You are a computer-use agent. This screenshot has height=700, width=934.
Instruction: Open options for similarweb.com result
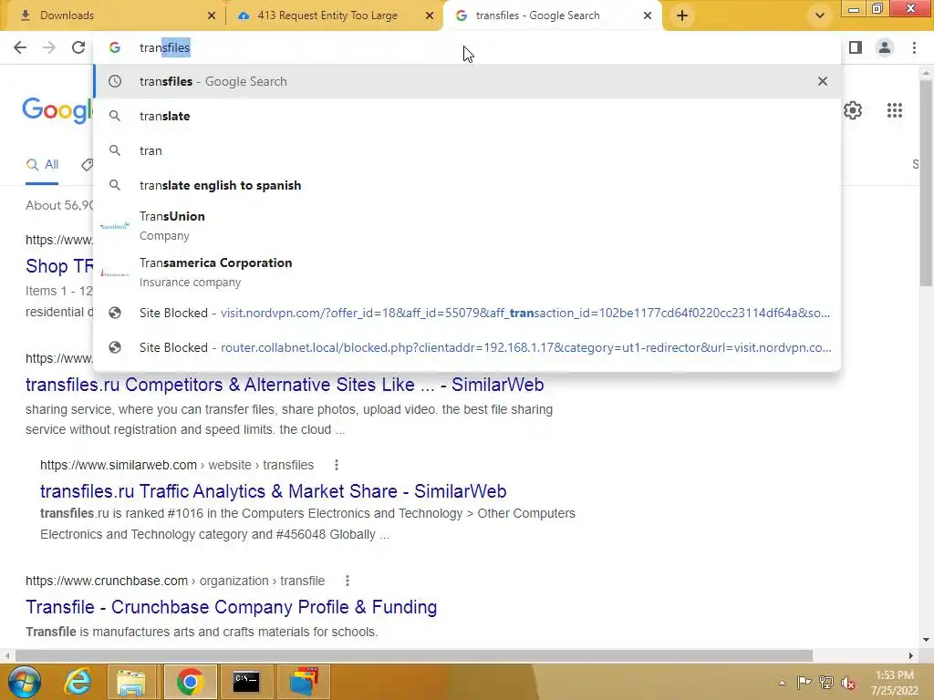pyautogui.click(x=337, y=466)
